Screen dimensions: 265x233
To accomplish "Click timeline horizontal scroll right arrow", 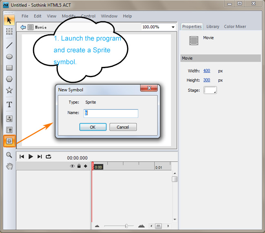I will [x=168, y=226].
